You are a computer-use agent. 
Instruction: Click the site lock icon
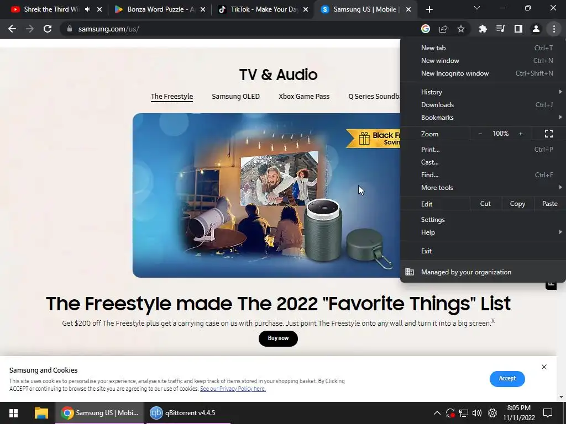click(70, 29)
